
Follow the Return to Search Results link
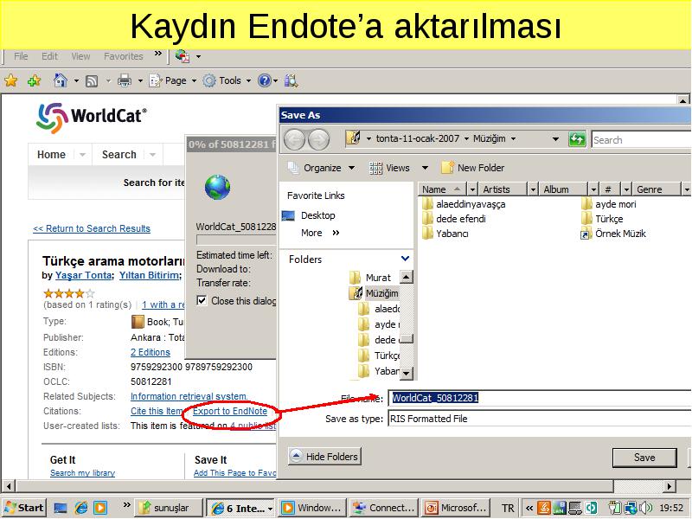(x=92, y=228)
